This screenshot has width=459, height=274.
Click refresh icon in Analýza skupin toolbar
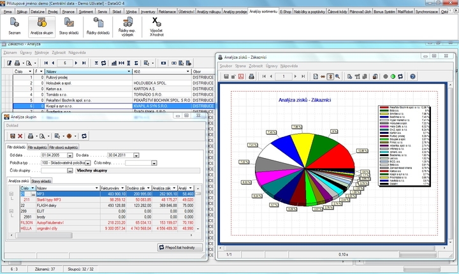click(84, 136)
